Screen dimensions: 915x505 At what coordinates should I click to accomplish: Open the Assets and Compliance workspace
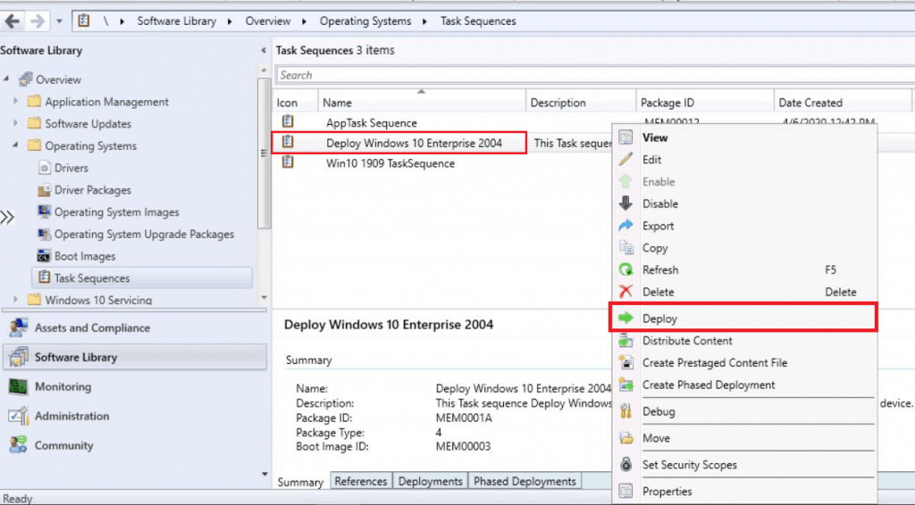92,327
